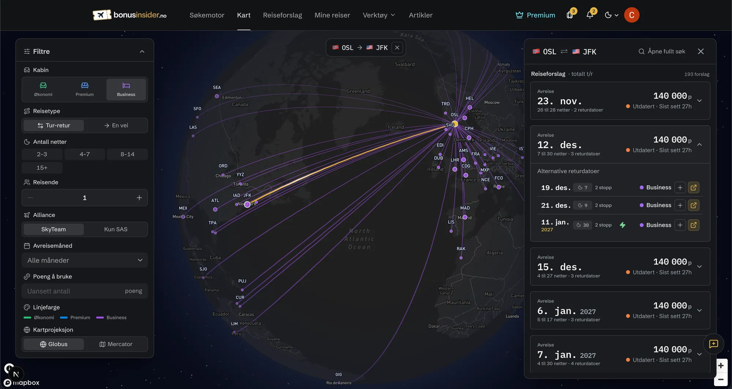This screenshot has height=389, width=732.
Task: Open 21. des. return in external link
Action: (x=694, y=205)
